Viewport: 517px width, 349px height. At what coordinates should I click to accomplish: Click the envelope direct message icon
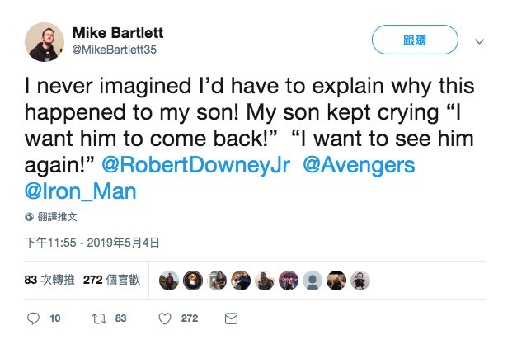232,318
